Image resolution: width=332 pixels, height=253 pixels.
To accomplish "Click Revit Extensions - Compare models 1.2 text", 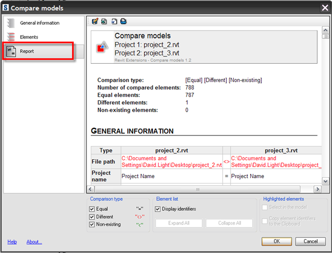I will (x=153, y=60).
